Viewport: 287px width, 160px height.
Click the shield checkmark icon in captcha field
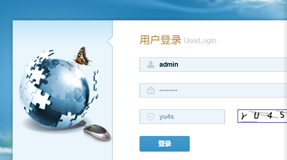click(x=151, y=117)
